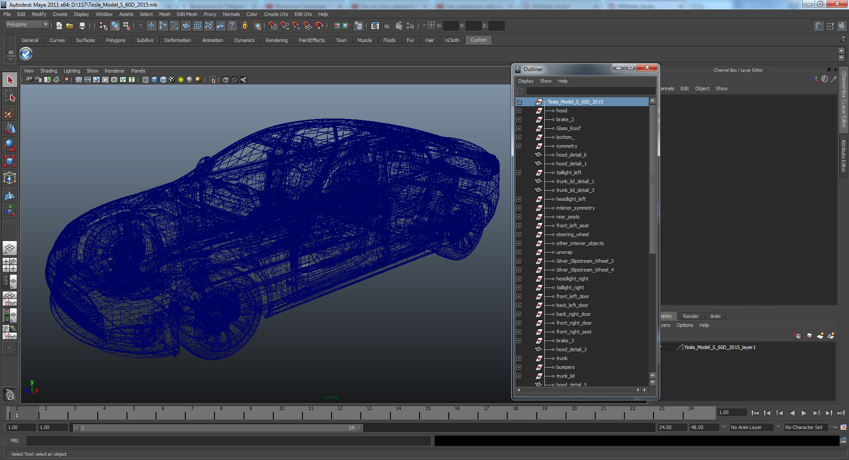The height and width of the screenshot is (460, 849).
Task: Open the Create UVs menu
Action: [x=276, y=14]
